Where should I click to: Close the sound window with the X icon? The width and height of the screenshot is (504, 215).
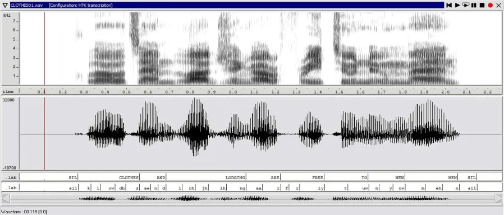click(x=498, y=5)
